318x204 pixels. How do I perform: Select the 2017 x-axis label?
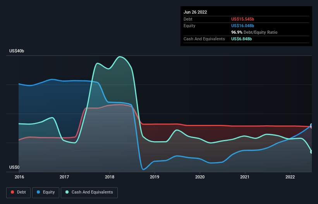[x=64, y=177]
